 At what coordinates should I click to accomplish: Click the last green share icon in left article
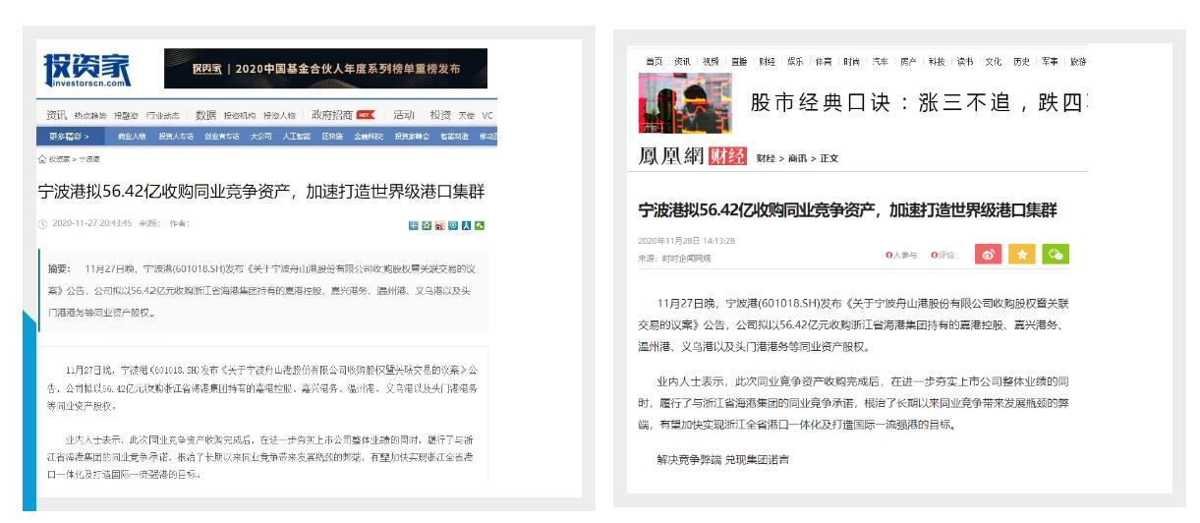click(480, 225)
